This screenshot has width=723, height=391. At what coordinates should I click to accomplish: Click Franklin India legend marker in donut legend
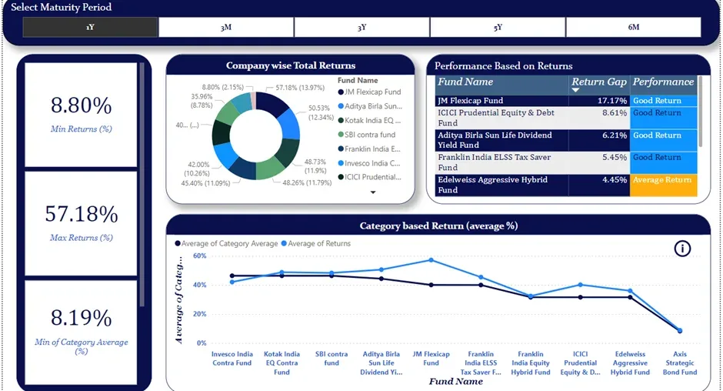(x=340, y=149)
